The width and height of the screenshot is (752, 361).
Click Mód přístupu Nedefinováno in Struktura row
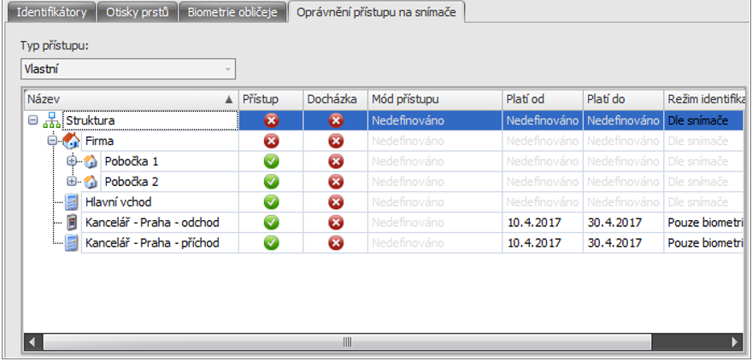tap(435, 120)
